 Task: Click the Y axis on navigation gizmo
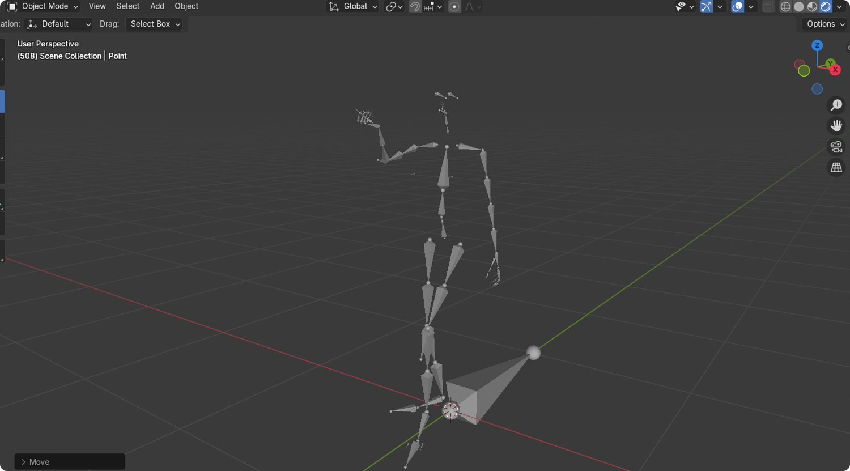tap(830, 63)
